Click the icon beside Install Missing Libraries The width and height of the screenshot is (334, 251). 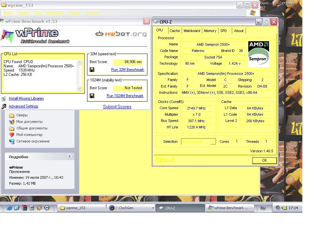tap(3, 98)
